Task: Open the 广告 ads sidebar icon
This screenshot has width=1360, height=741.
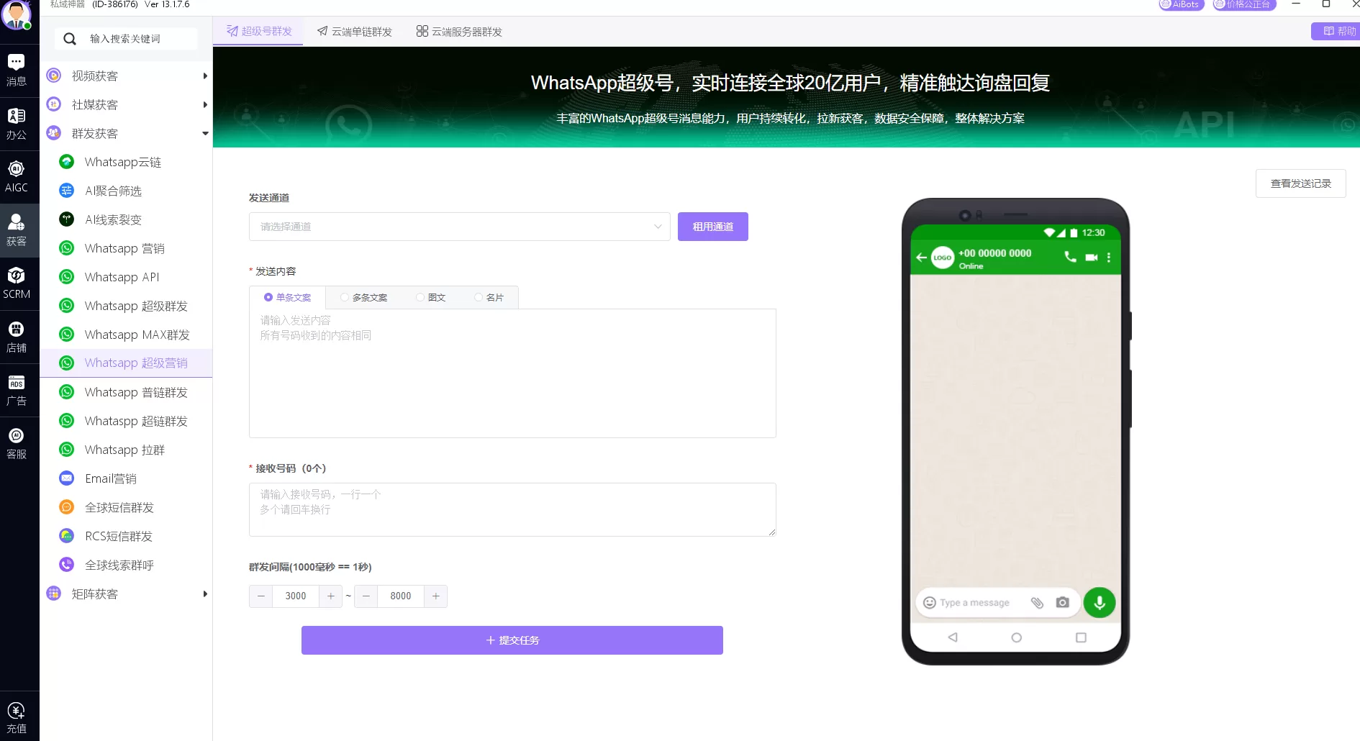Action: click(x=16, y=390)
